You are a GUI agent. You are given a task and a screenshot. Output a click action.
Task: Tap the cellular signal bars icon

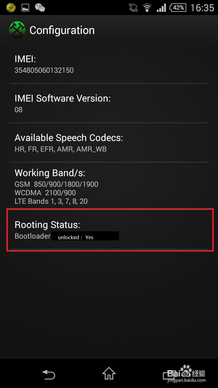click(x=161, y=8)
